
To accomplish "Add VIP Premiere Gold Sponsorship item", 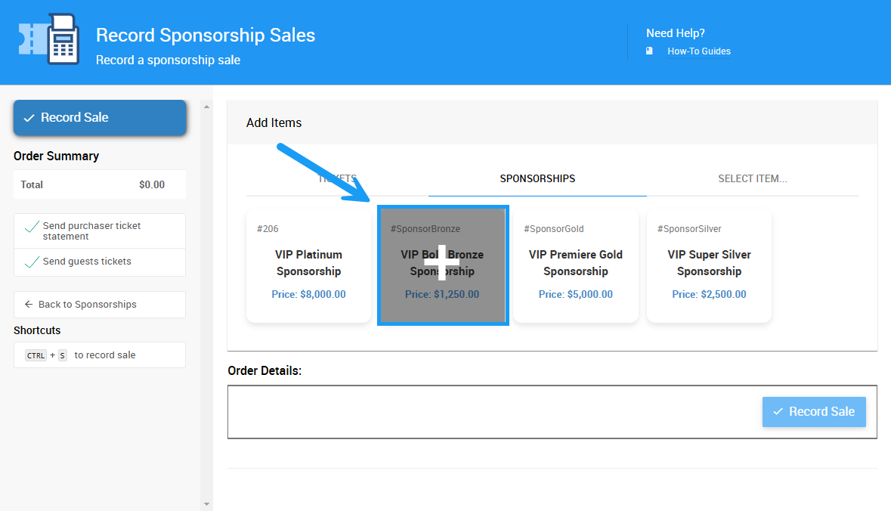I will click(x=575, y=266).
